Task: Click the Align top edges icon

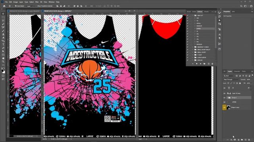Action: tap(74, 6)
